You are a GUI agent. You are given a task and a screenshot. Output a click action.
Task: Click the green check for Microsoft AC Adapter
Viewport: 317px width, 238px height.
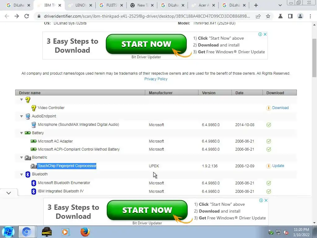point(269,141)
